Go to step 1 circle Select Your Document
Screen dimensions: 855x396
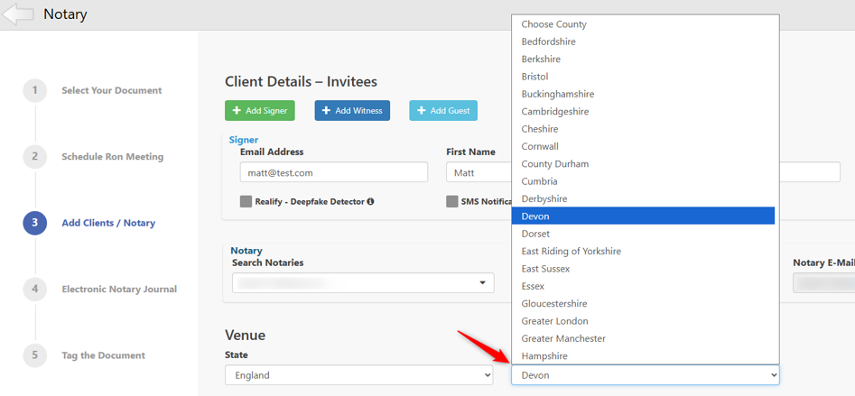coord(35,90)
